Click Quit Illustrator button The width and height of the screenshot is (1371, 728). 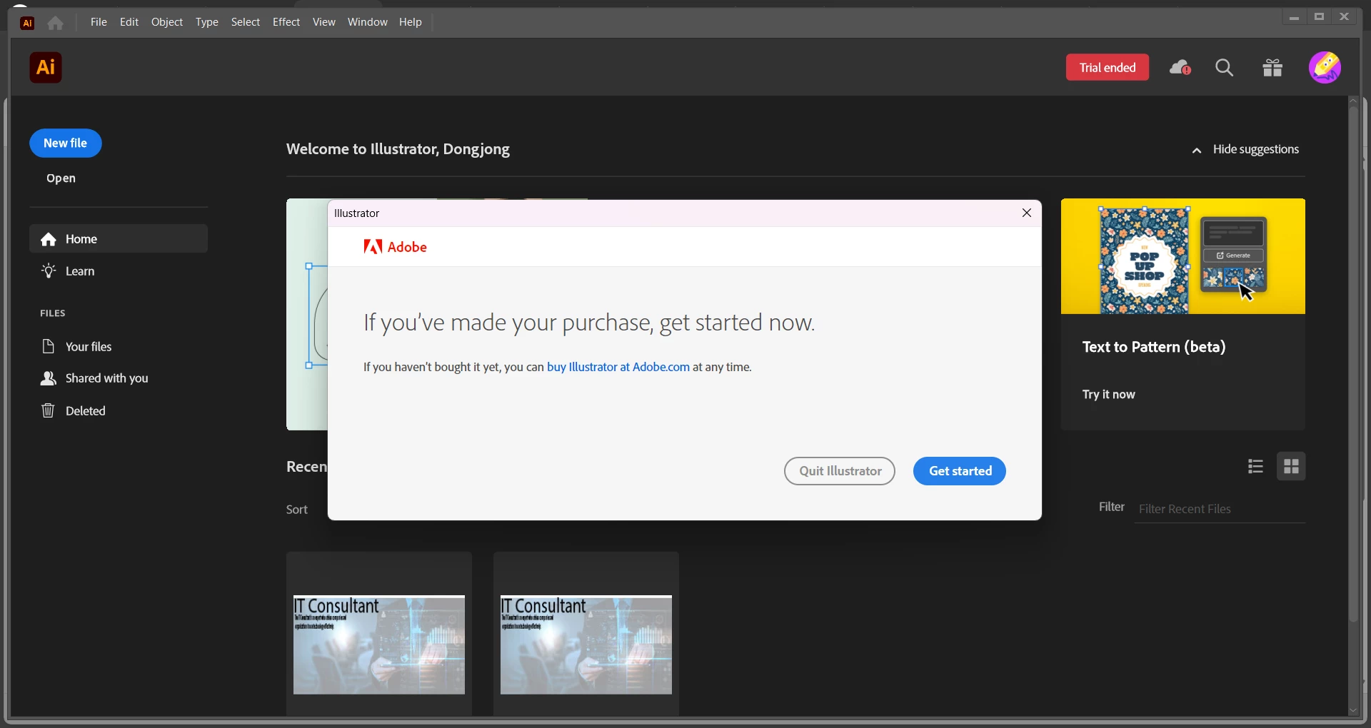[840, 471]
